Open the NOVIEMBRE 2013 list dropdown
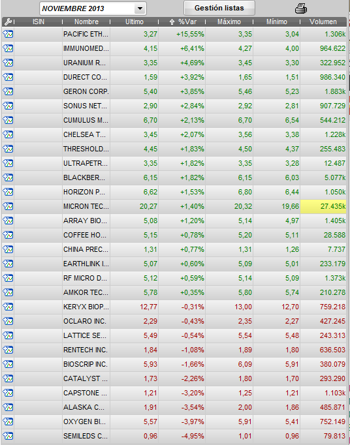 pyautogui.click(x=93, y=8)
